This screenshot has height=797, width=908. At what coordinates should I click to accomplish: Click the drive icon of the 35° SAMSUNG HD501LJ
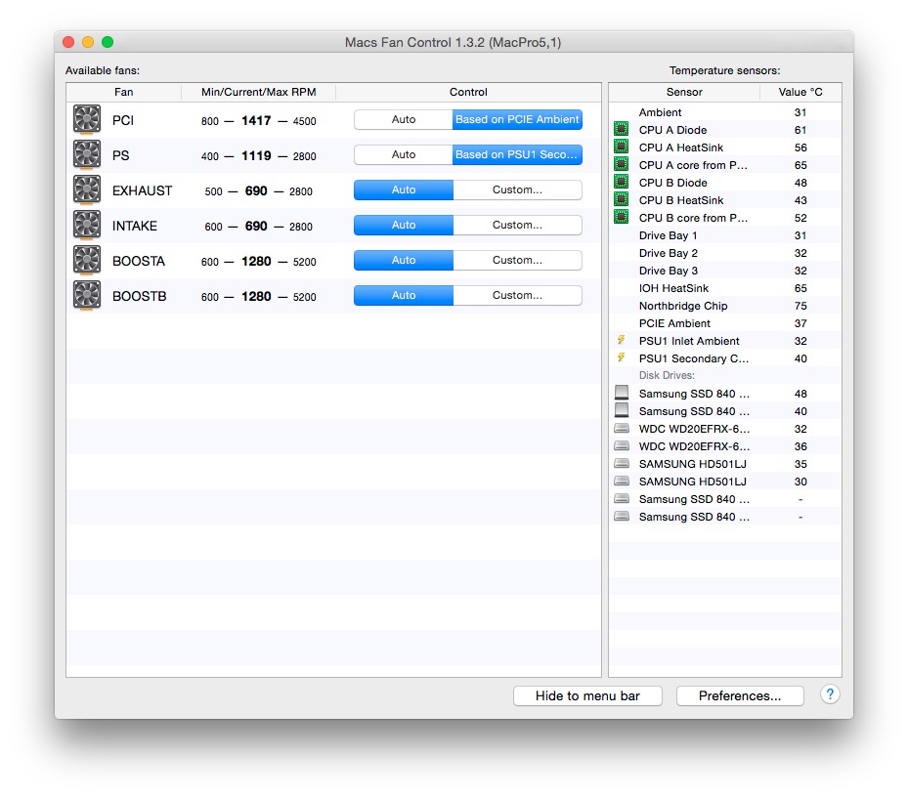point(622,463)
